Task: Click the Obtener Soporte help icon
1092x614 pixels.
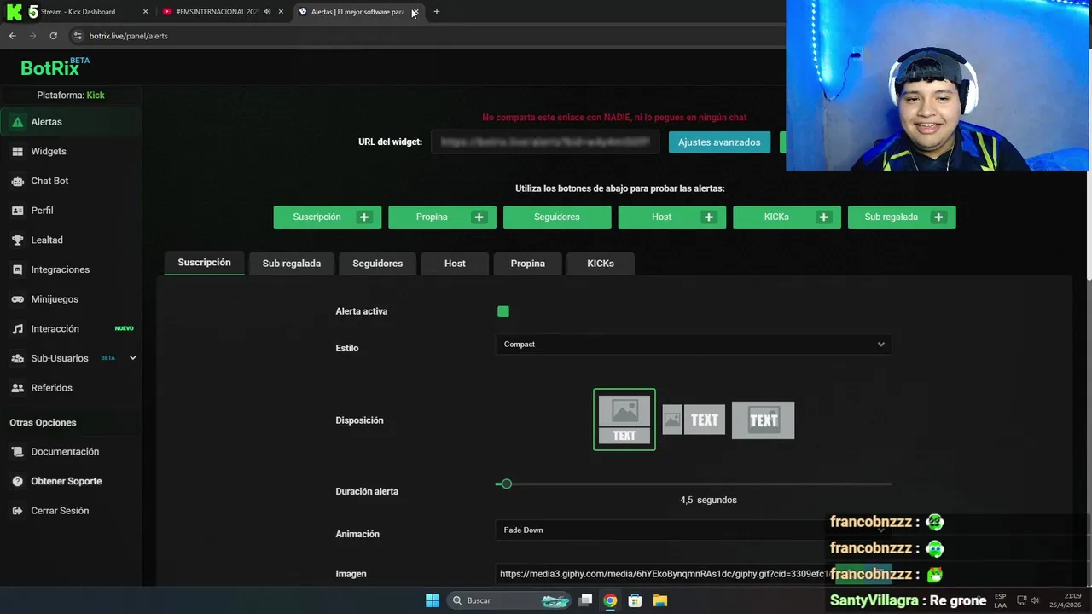Action: [x=17, y=481]
